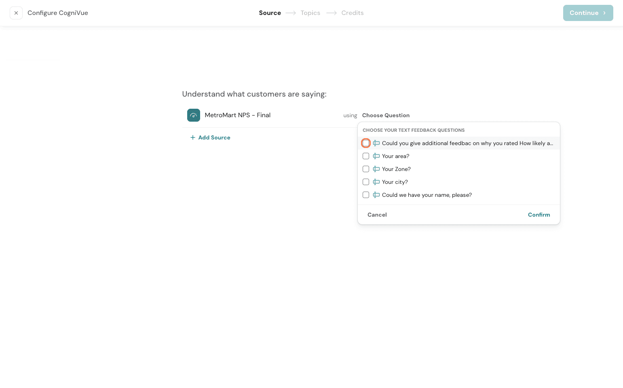The width and height of the screenshot is (623, 388).
Task: Enable the 'Your area?' checkbox
Action: click(366, 156)
